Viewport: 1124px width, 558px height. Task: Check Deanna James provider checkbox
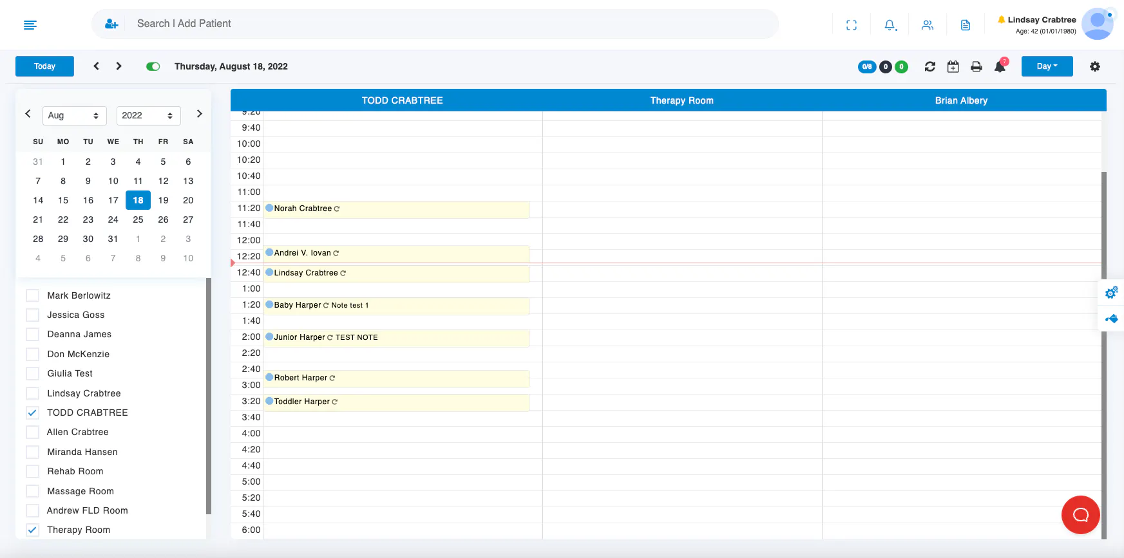pos(32,334)
